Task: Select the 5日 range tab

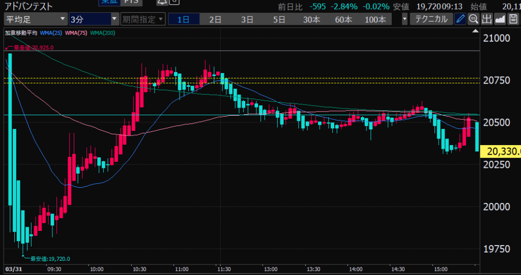Action: click(279, 19)
